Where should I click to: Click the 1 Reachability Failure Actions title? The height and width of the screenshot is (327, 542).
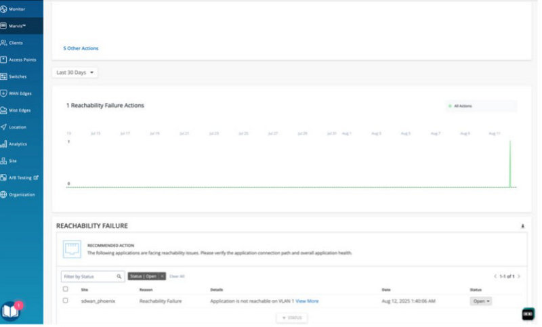(105, 106)
